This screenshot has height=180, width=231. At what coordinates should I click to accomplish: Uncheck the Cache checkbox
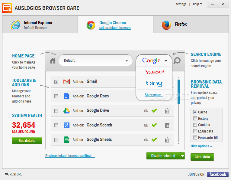[x=195, y=112]
